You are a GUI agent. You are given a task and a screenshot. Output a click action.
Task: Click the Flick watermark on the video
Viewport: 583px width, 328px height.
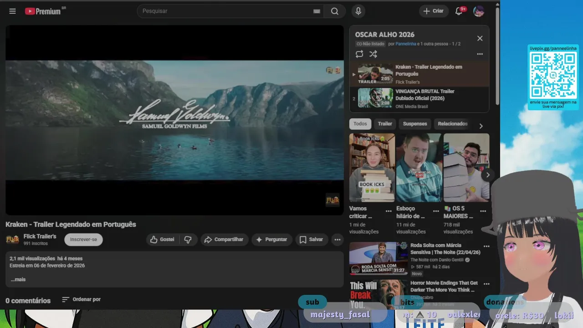[x=332, y=200]
